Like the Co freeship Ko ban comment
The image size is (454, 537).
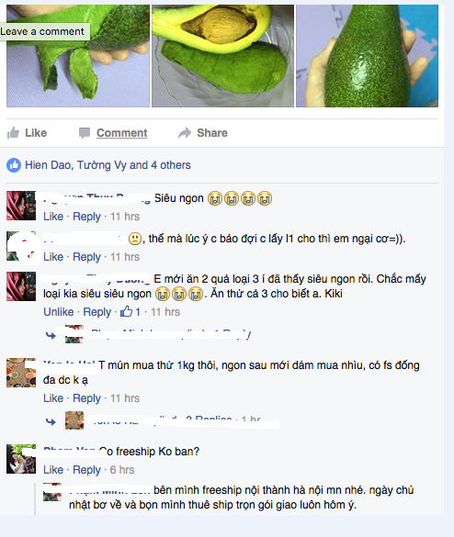pos(53,470)
